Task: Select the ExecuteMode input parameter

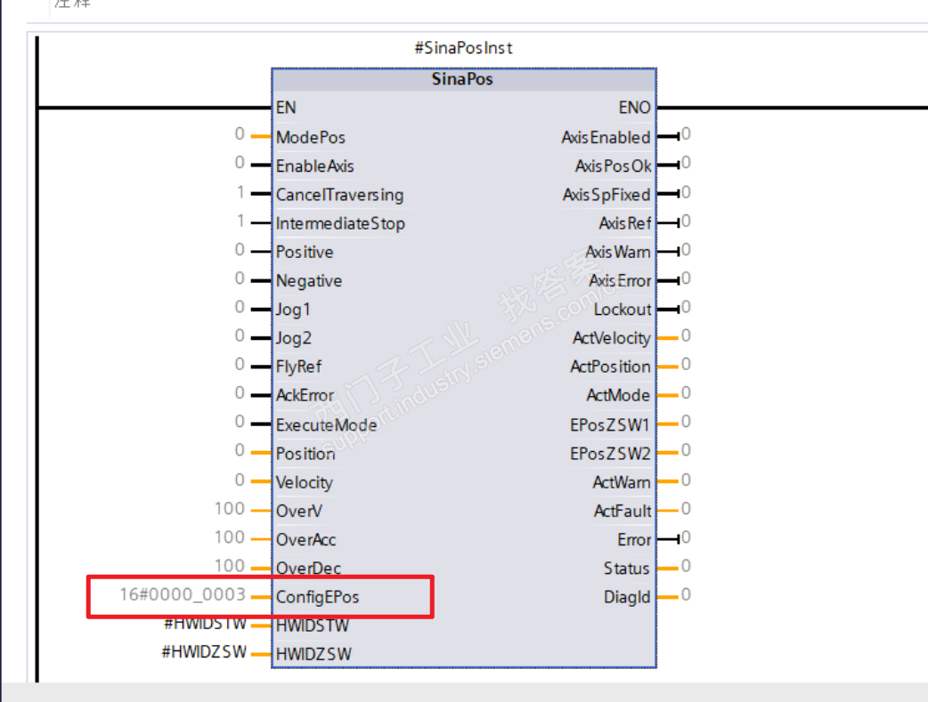Action: [x=326, y=424]
